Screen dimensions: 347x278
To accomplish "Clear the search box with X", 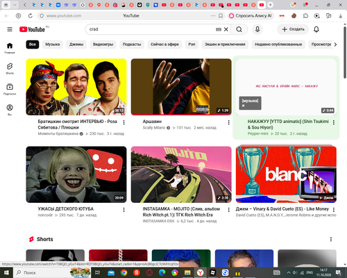I will point(226,29).
